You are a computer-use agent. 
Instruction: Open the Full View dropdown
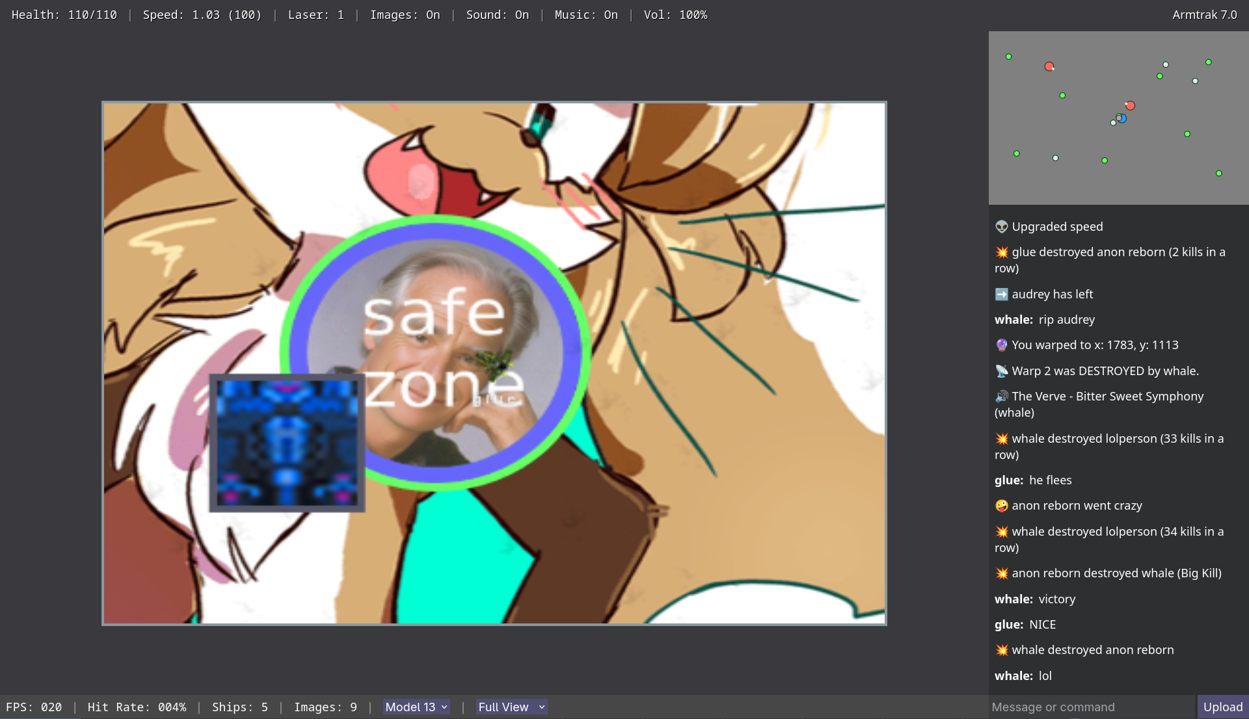point(511,707)
